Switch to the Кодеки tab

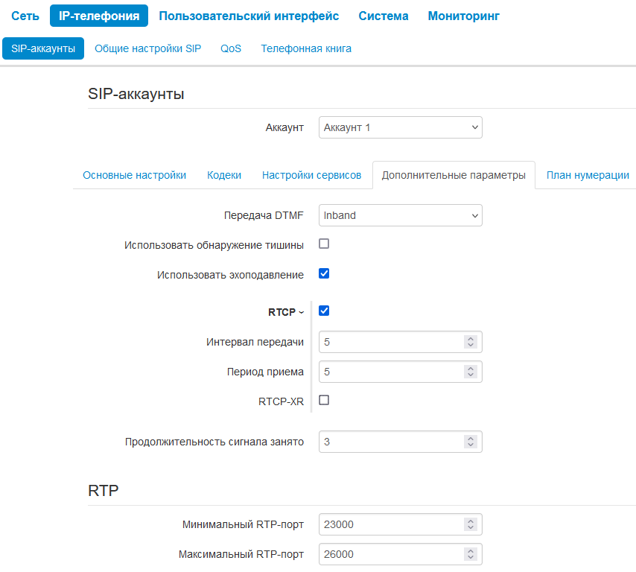(224, 175)
